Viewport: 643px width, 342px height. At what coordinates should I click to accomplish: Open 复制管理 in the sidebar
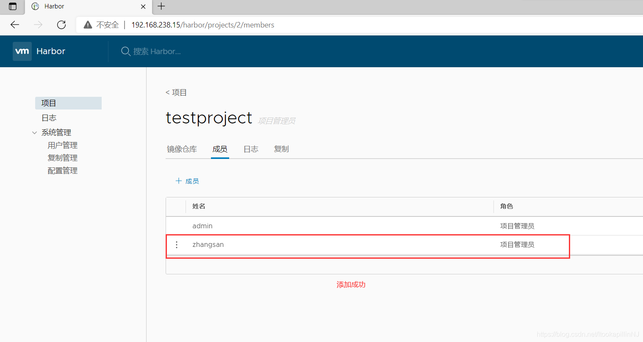(x=63, y=158)
